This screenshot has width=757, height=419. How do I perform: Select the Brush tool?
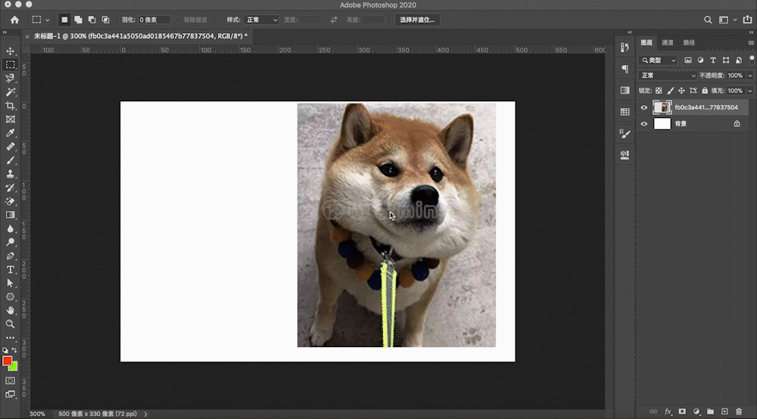(x=10, y=160)
